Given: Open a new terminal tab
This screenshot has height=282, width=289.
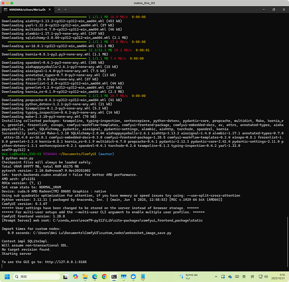Looking at the screenshot, I should [59, 9].
